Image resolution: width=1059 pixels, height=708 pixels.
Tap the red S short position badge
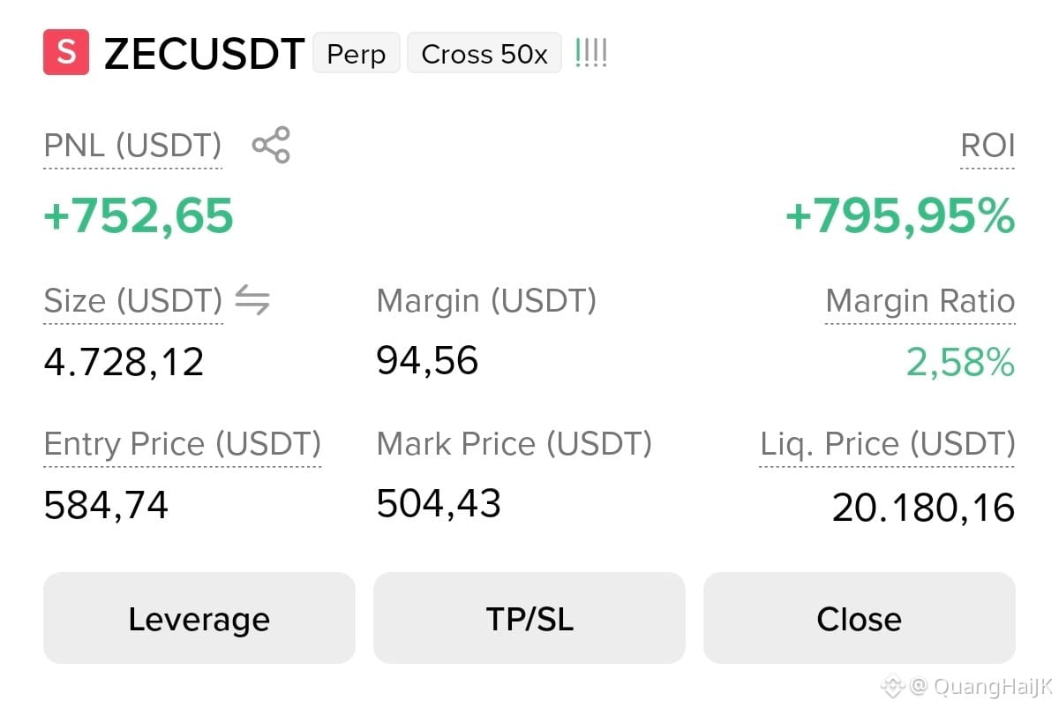coord(66,52)
